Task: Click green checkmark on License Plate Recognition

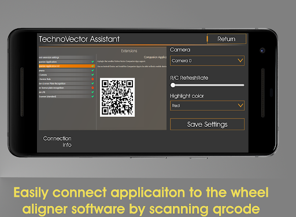Action: 92,83
